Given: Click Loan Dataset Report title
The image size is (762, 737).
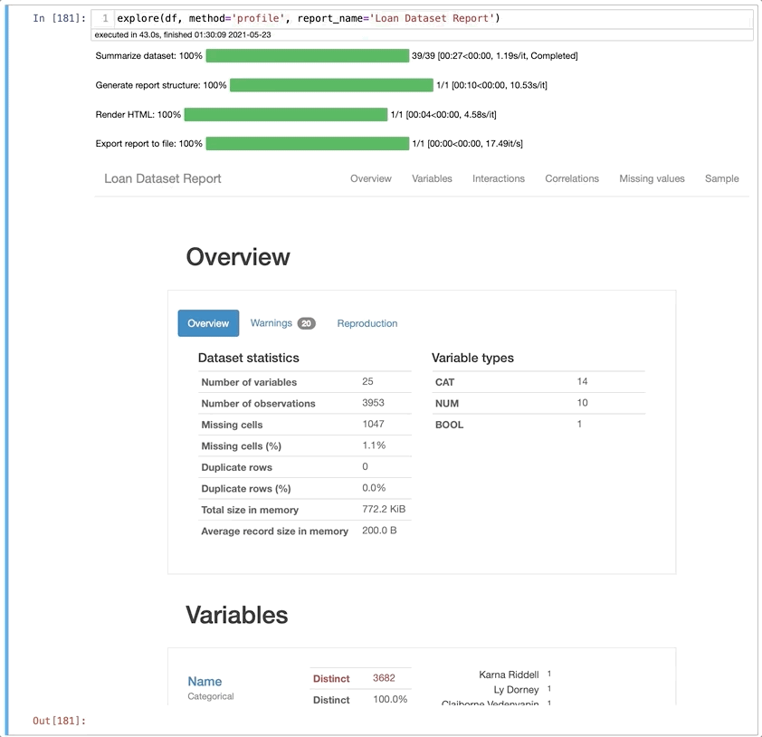Looking at the screenshot, I should (163, 178).
